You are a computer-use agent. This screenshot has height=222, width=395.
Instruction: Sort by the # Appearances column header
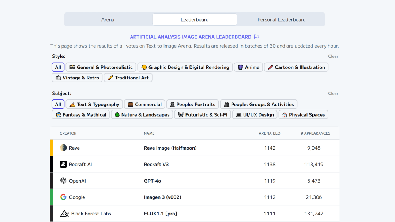(x=315, y=133)
